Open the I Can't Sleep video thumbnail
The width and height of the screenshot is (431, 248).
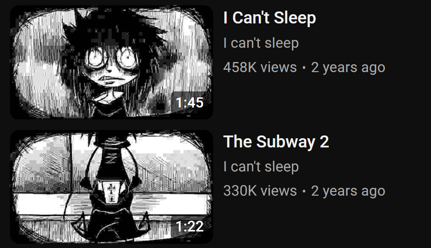(x=111, y=62)
